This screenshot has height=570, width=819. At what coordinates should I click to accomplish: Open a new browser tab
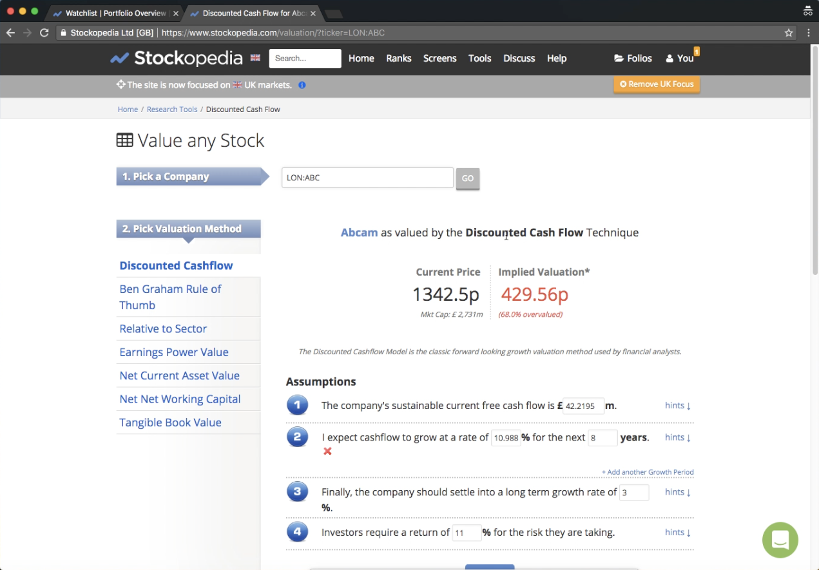click(333, 14)
